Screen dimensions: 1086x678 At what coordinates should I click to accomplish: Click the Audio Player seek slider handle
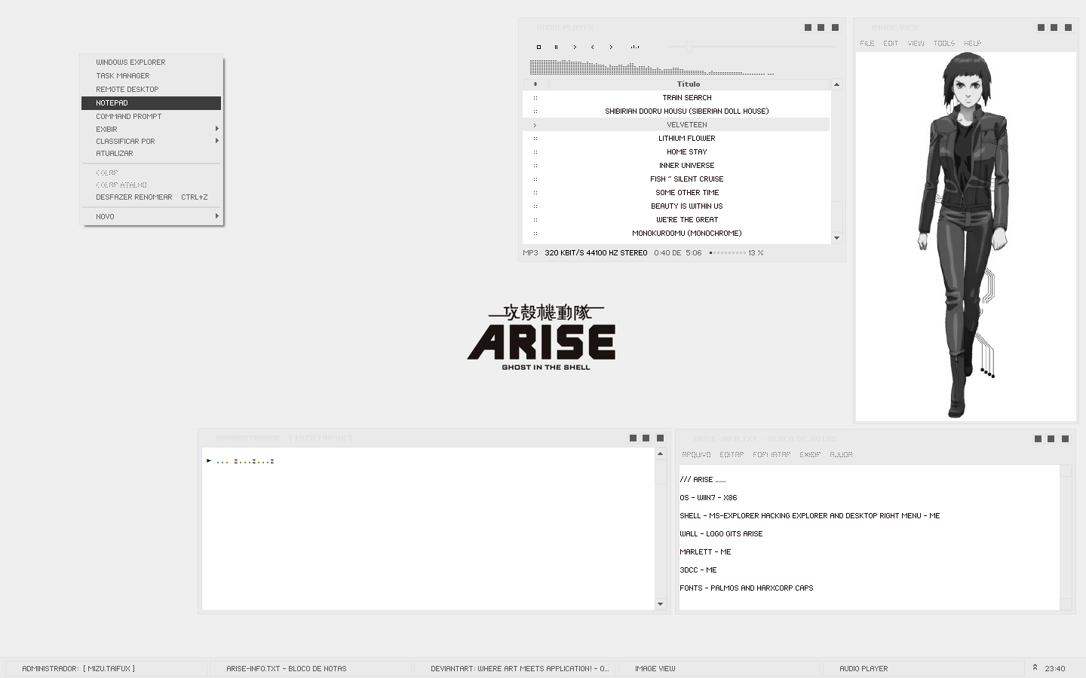tap(689, 47)
